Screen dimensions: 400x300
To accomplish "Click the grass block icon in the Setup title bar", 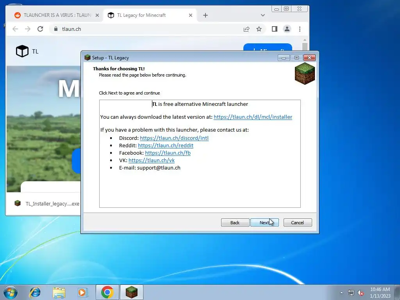I will (87, 58).
